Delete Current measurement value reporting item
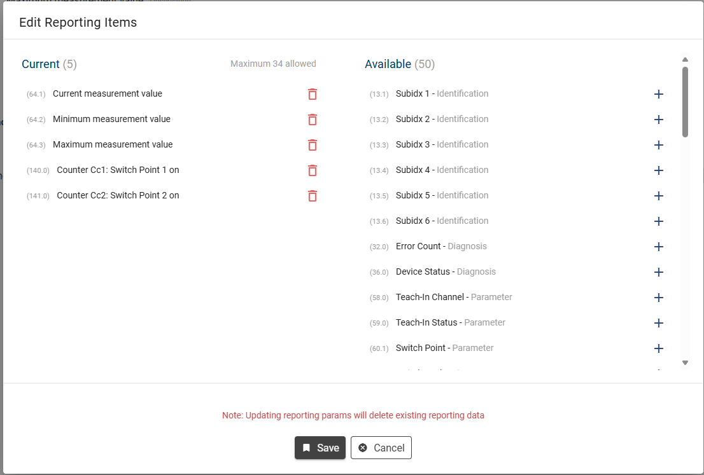Viewport: 704px width, 475px height. 312,94
